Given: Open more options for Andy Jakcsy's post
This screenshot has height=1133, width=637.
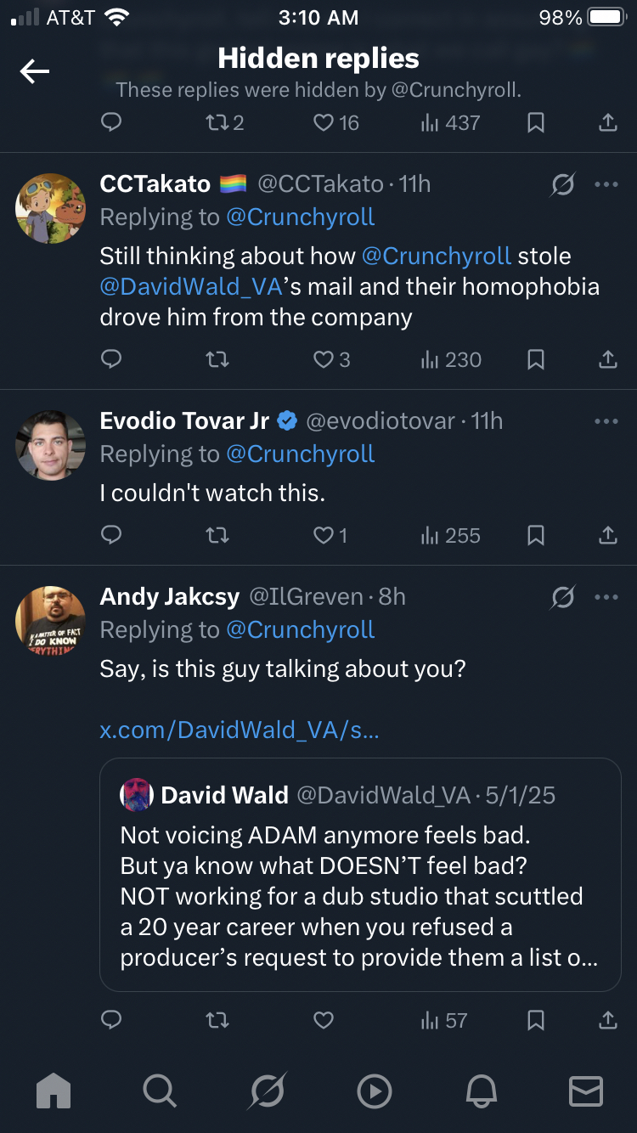Looking at the screenshot, I should point(606,597).
